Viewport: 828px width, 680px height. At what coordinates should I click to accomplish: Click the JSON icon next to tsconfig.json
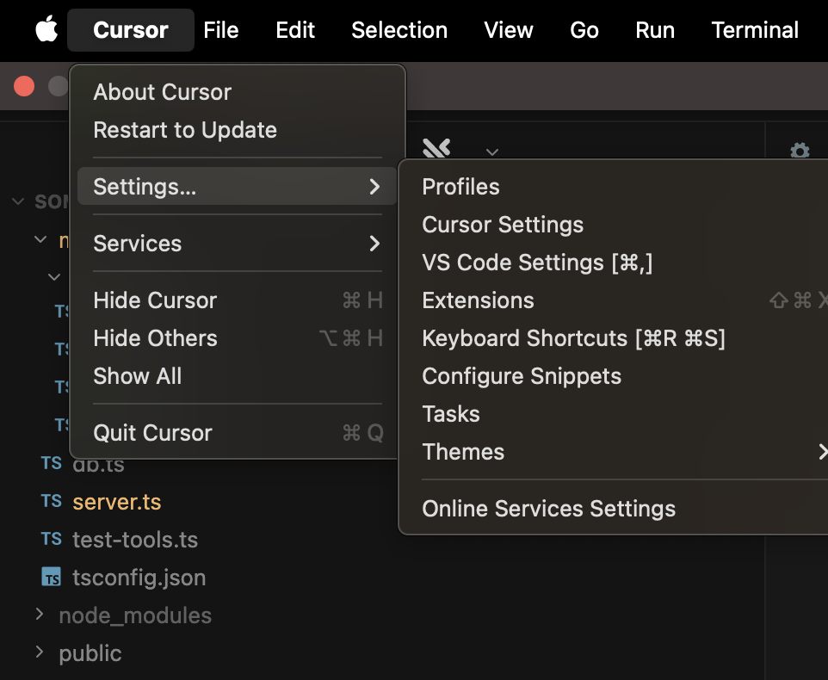click(50, 577)
